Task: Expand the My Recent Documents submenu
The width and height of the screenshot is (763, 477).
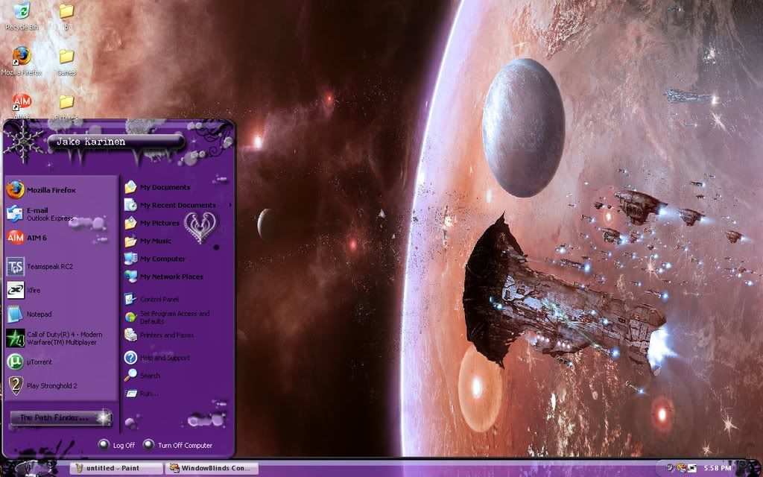Action: pos(177,205)
